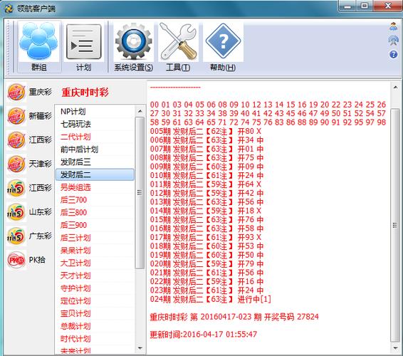
Task: Click the small blue question mark icon
Action: tap(394, 54)
